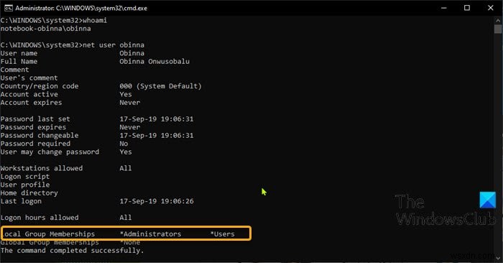The image size is (503, 263).
Task: Click the 'User may change password' label
Action: [x=50, y=152]
